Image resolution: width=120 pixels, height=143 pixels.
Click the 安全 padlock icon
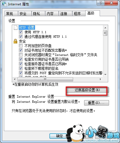(x=15, y=41)
